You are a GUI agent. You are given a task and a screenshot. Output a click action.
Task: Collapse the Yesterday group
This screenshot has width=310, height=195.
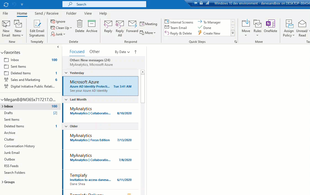(66, 73)
